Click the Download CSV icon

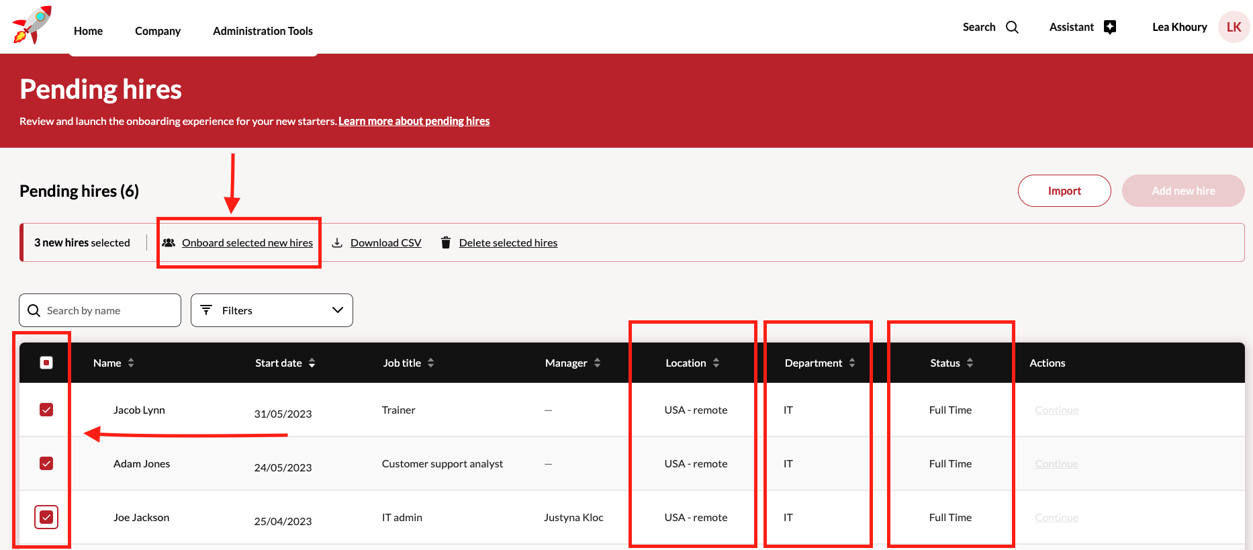tap(337, 243)
